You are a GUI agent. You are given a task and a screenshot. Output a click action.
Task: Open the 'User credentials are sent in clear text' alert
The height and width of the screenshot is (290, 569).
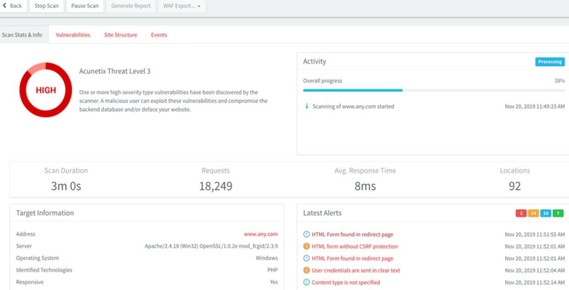pos(356,271)
